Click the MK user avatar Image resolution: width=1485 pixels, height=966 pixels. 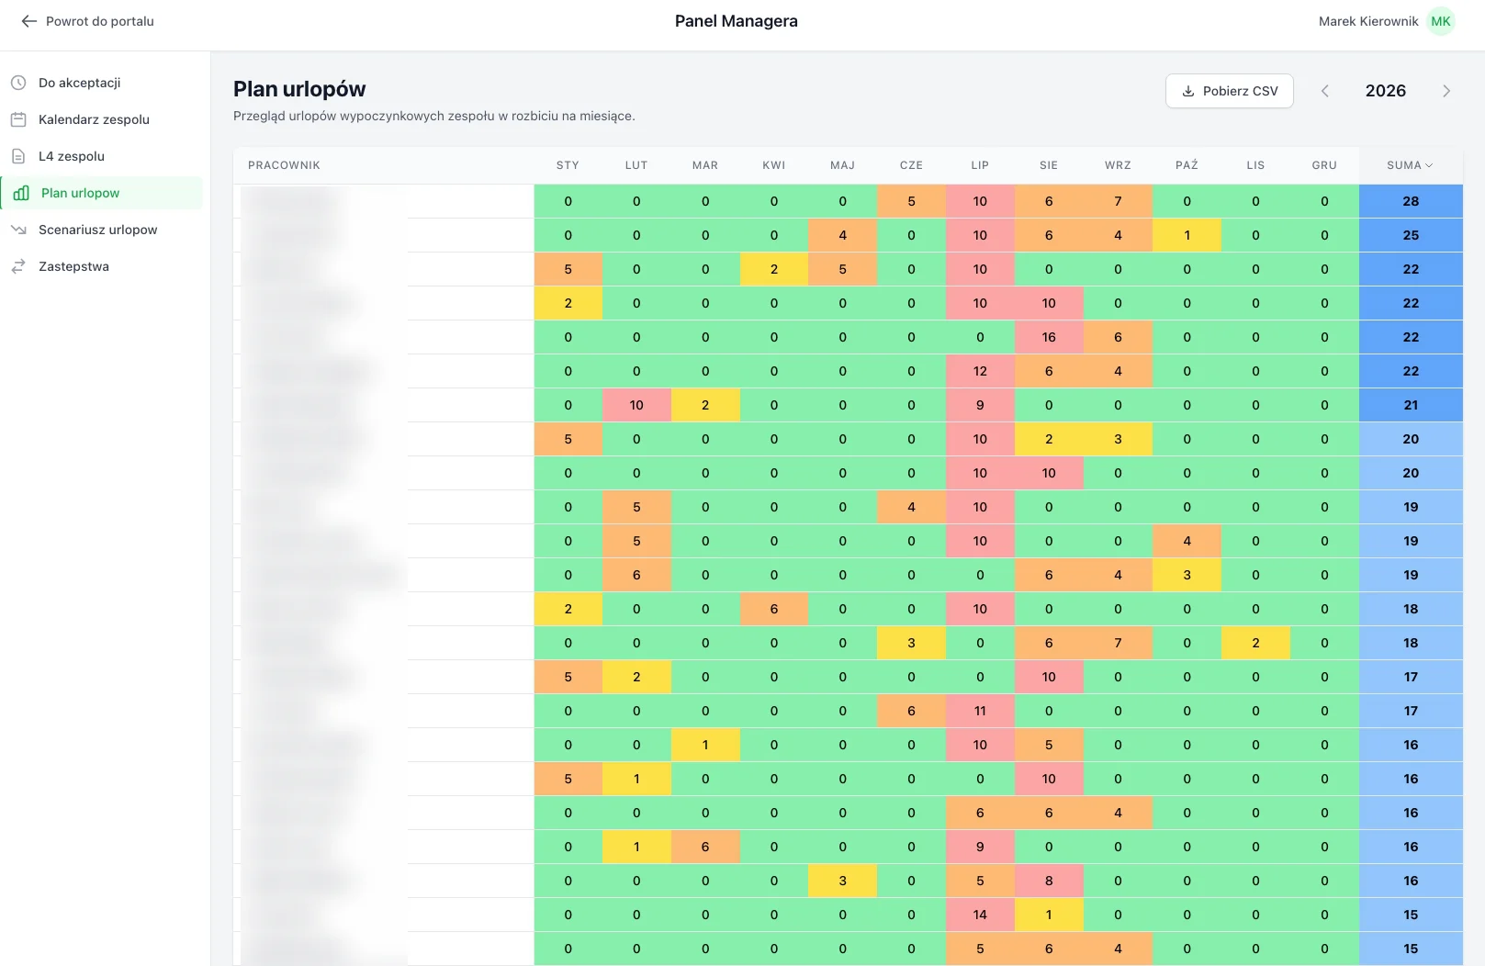[x=1441, y=21]
